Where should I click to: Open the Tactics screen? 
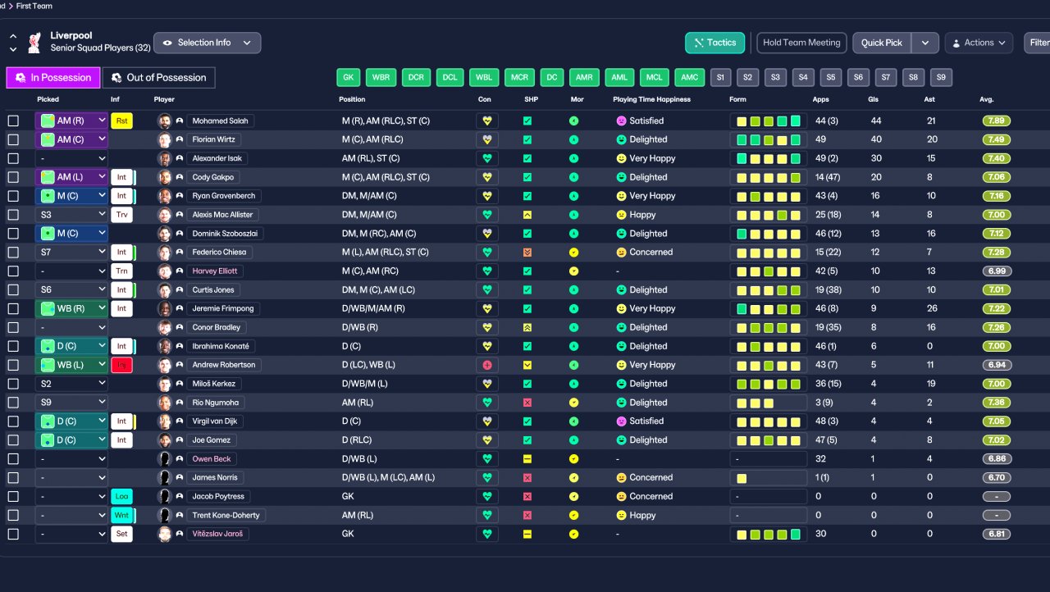click(715, 43)
